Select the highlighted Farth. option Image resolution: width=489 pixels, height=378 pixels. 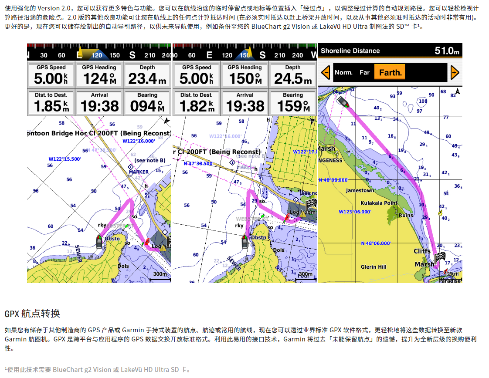pyautogui.click(x=390, y=73)
